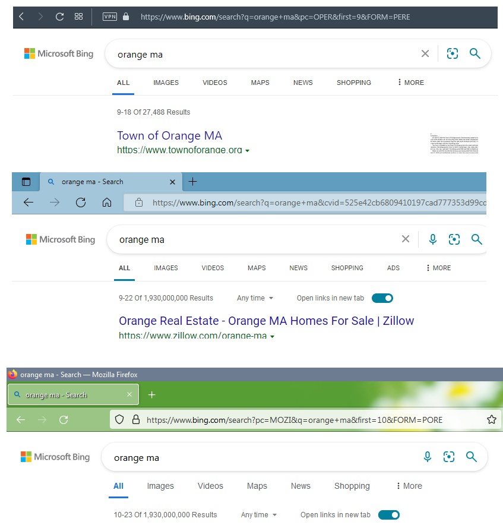The width and height of the screenshot is (503, 525).
Task: Bookmark the page with the Firefox star icon
Action: coord(492,419)
